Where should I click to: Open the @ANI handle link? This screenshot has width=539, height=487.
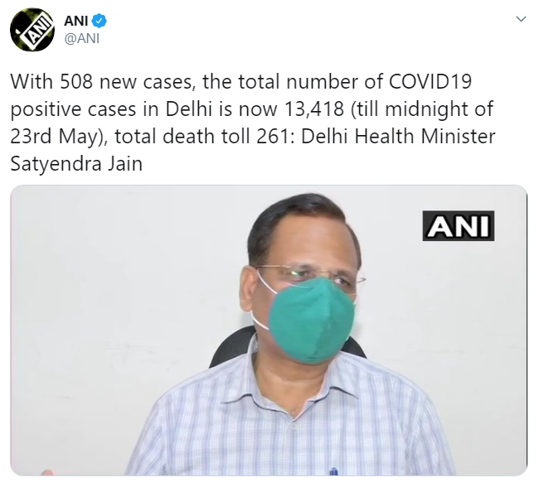(x=82, y=38)
